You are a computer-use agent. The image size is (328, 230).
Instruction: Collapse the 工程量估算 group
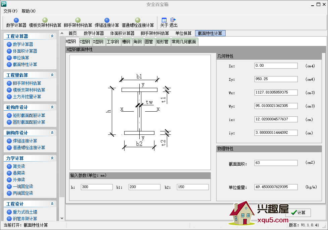(52, 75)
